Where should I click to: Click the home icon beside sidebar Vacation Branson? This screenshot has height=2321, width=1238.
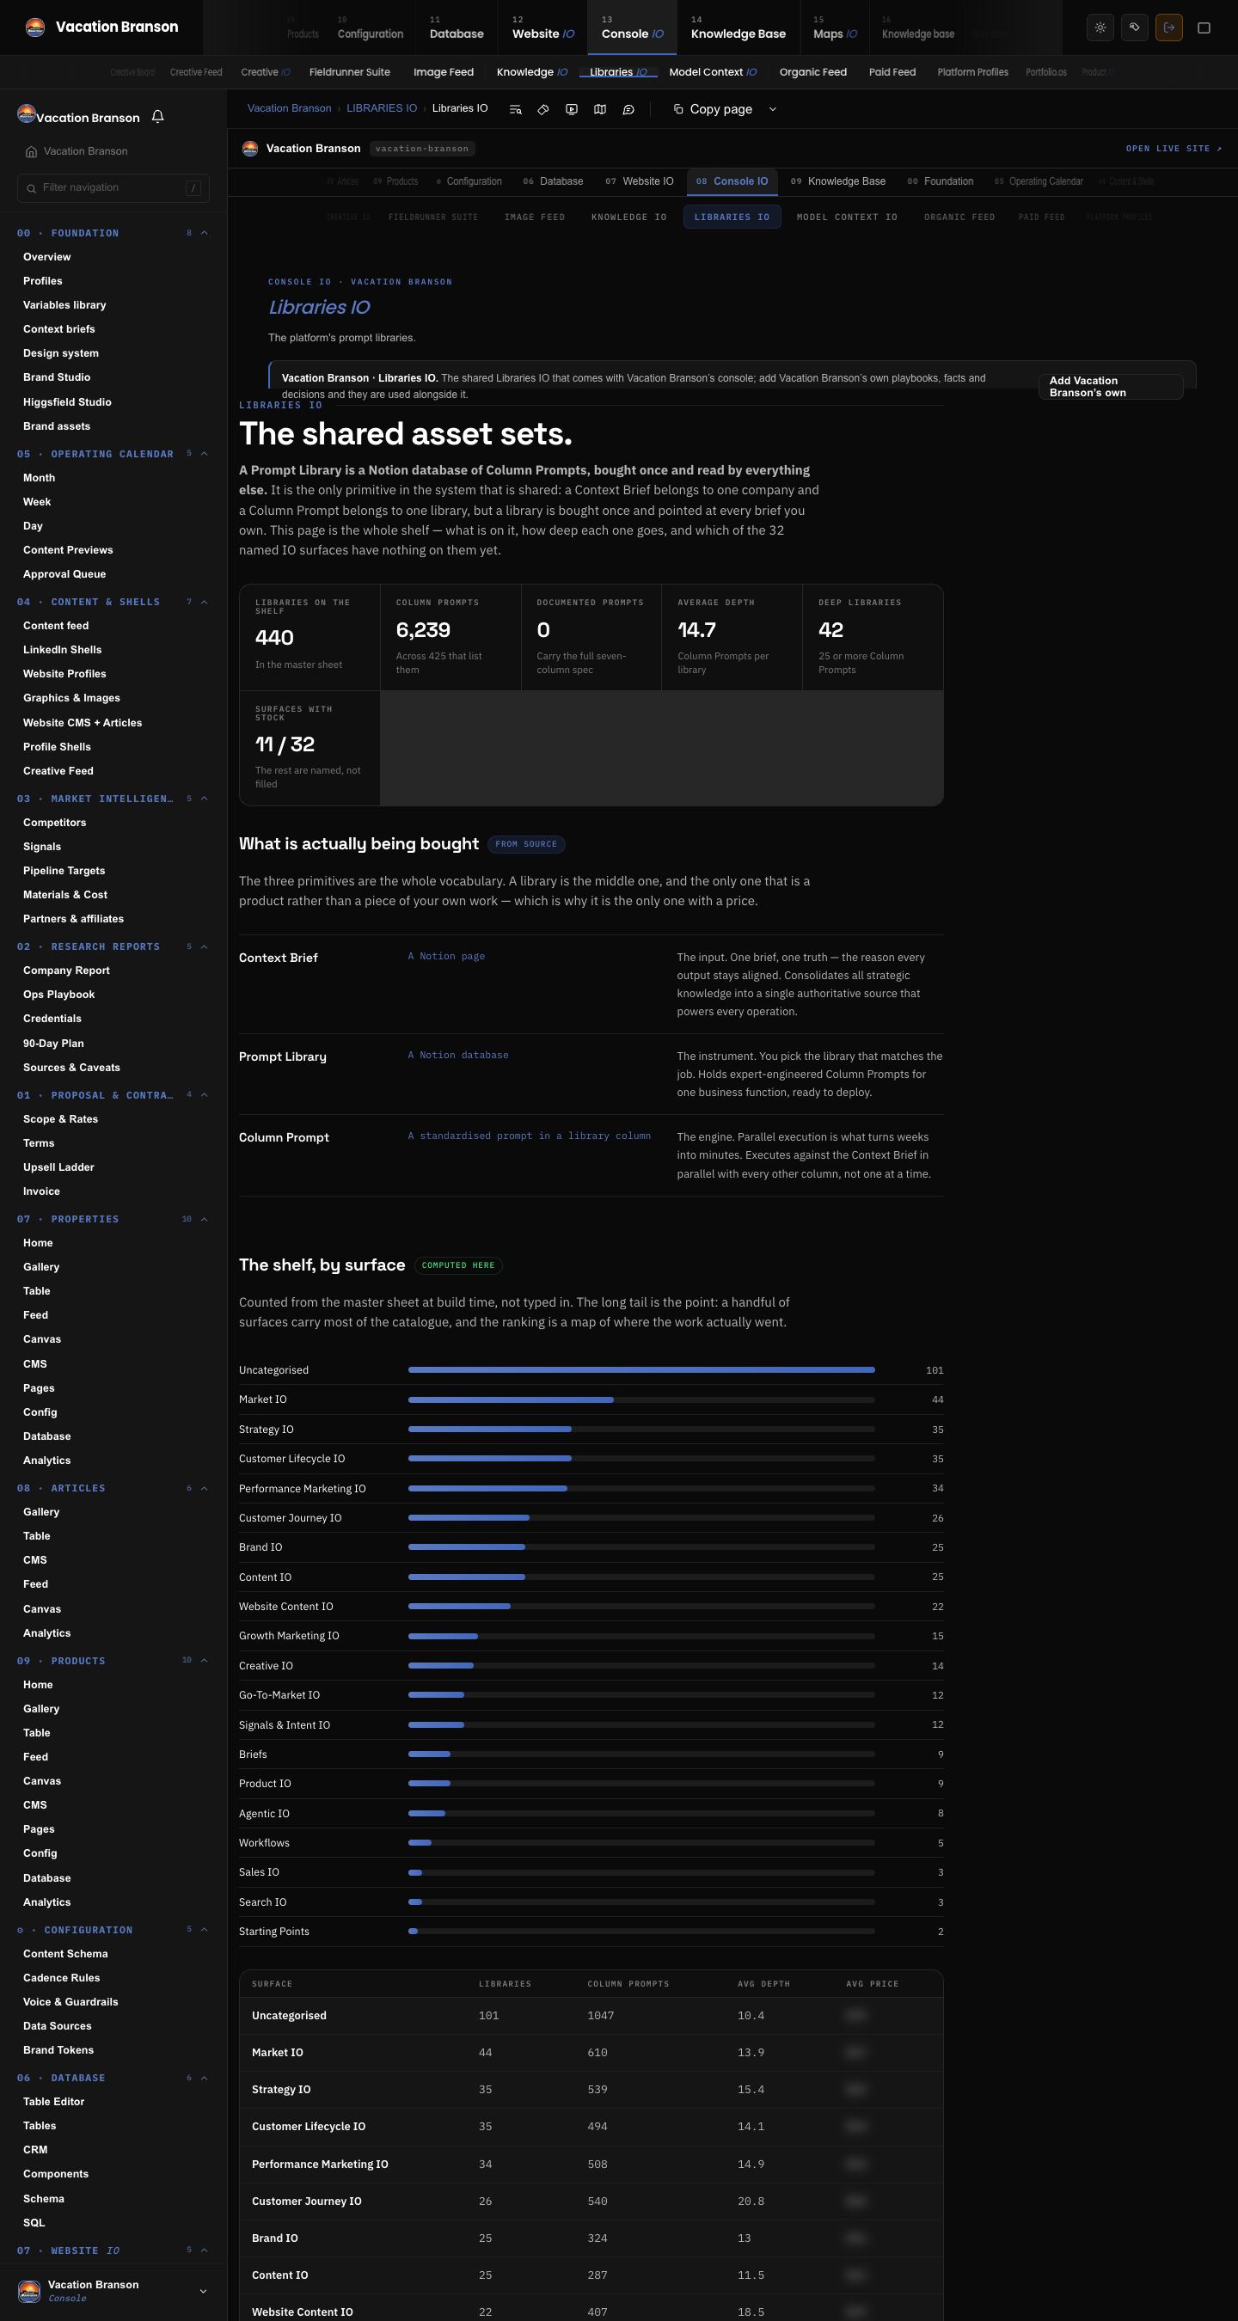pos(32,151)
